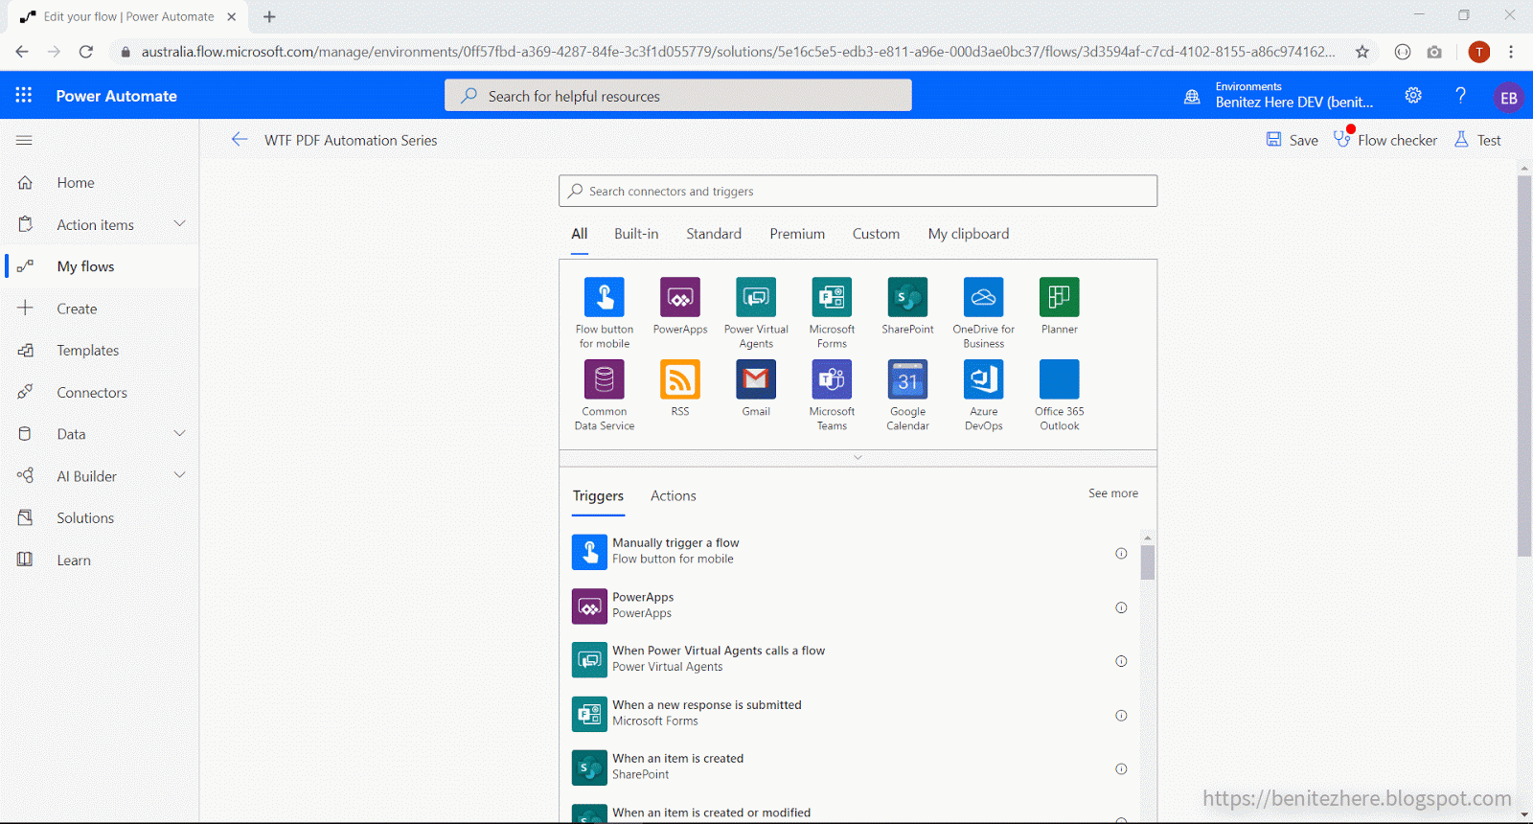This screenshot has width=1533, height=824.
Task: Save the flow
Action: 1292,140
